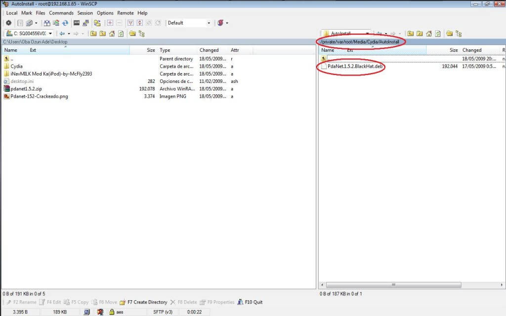Screen dimensions: 506x316
Task: Click the Invert Selection icon
Action: point(140,23)
